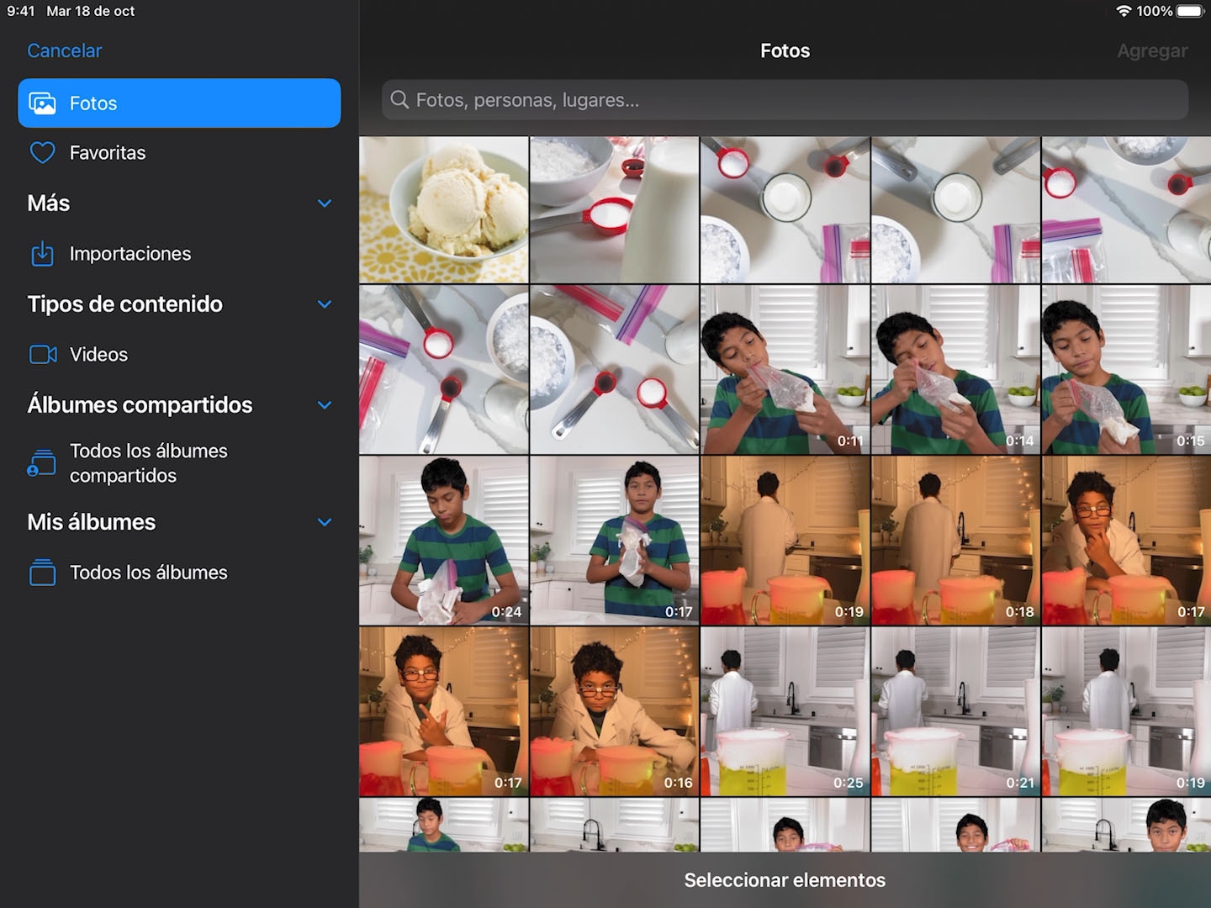
Task: Collapse the Mis álbumes chevron
Action: tap(325, 522)
